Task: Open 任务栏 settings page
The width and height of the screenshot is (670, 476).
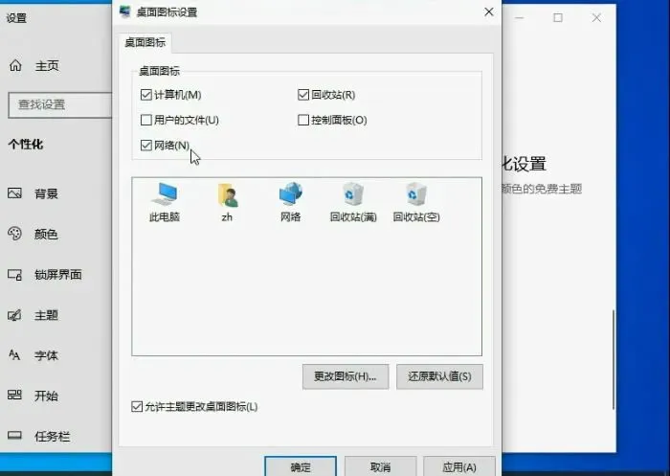Action: pos(52,436)
